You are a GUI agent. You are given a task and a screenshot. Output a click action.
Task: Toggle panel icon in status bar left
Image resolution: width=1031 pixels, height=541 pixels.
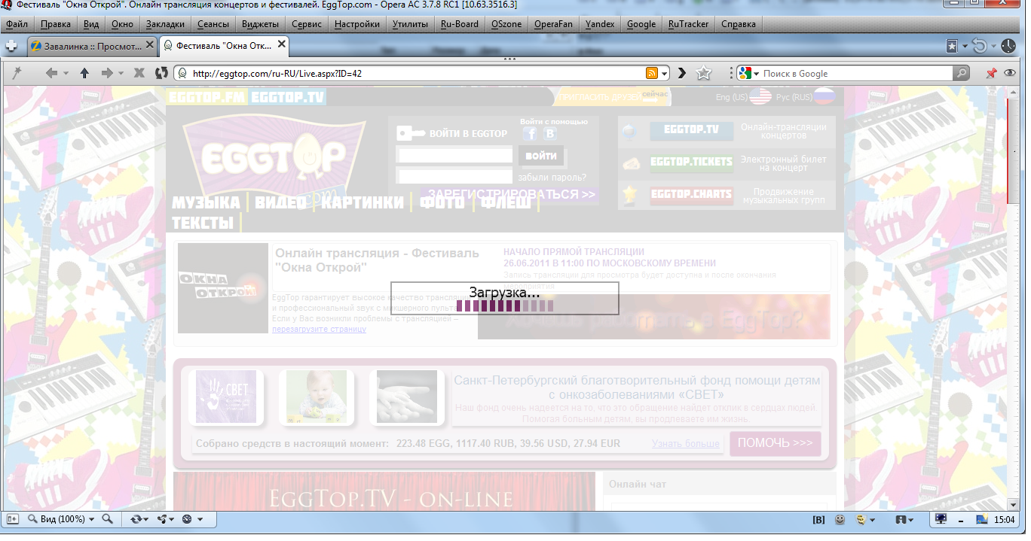tap(12, 519)
